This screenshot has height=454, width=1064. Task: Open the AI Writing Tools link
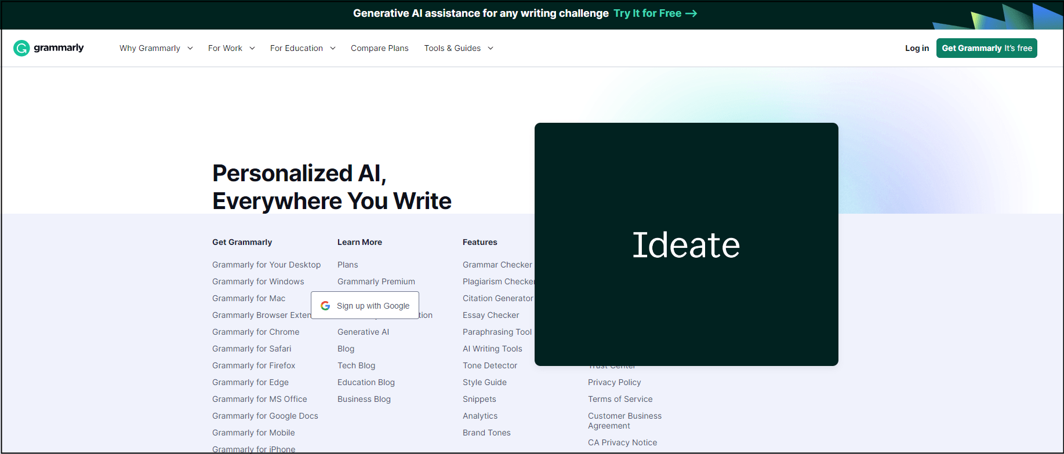(x=492, y=349)
